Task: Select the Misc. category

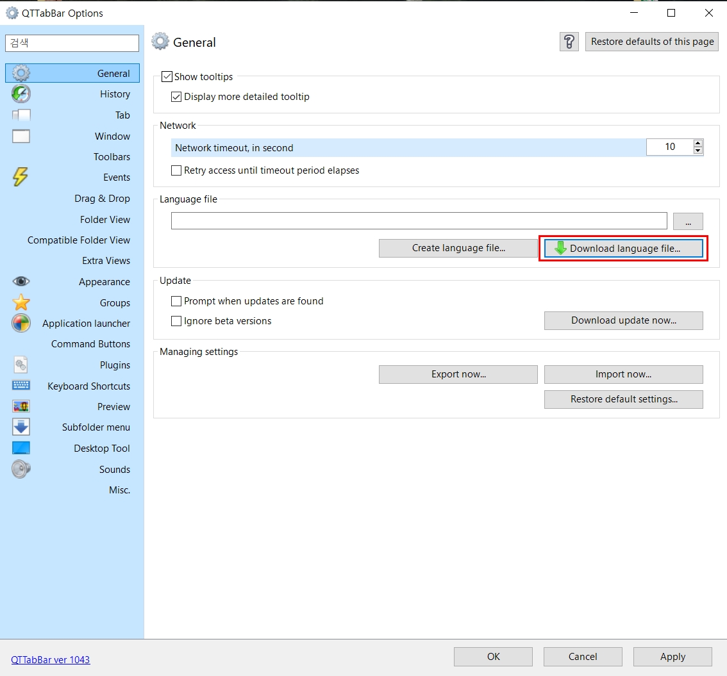Action: [x=72, y=490]
